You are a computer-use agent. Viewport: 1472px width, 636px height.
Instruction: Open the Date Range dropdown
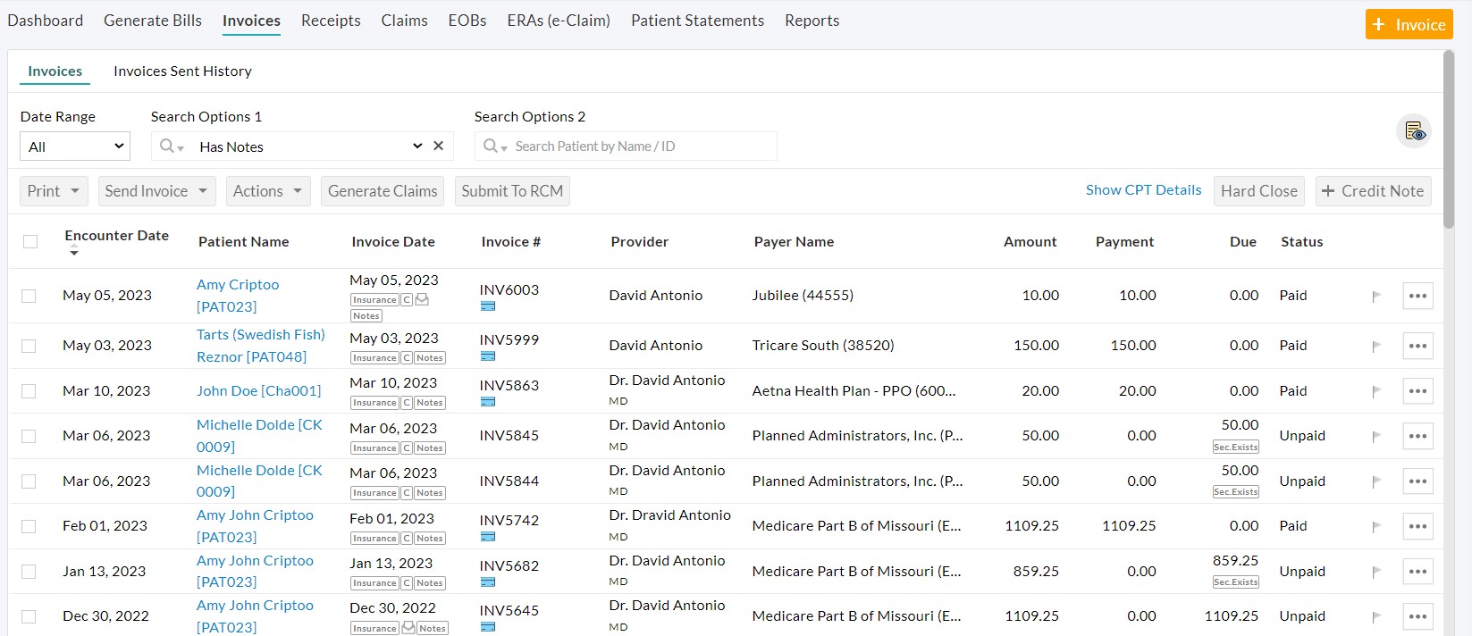75,146
